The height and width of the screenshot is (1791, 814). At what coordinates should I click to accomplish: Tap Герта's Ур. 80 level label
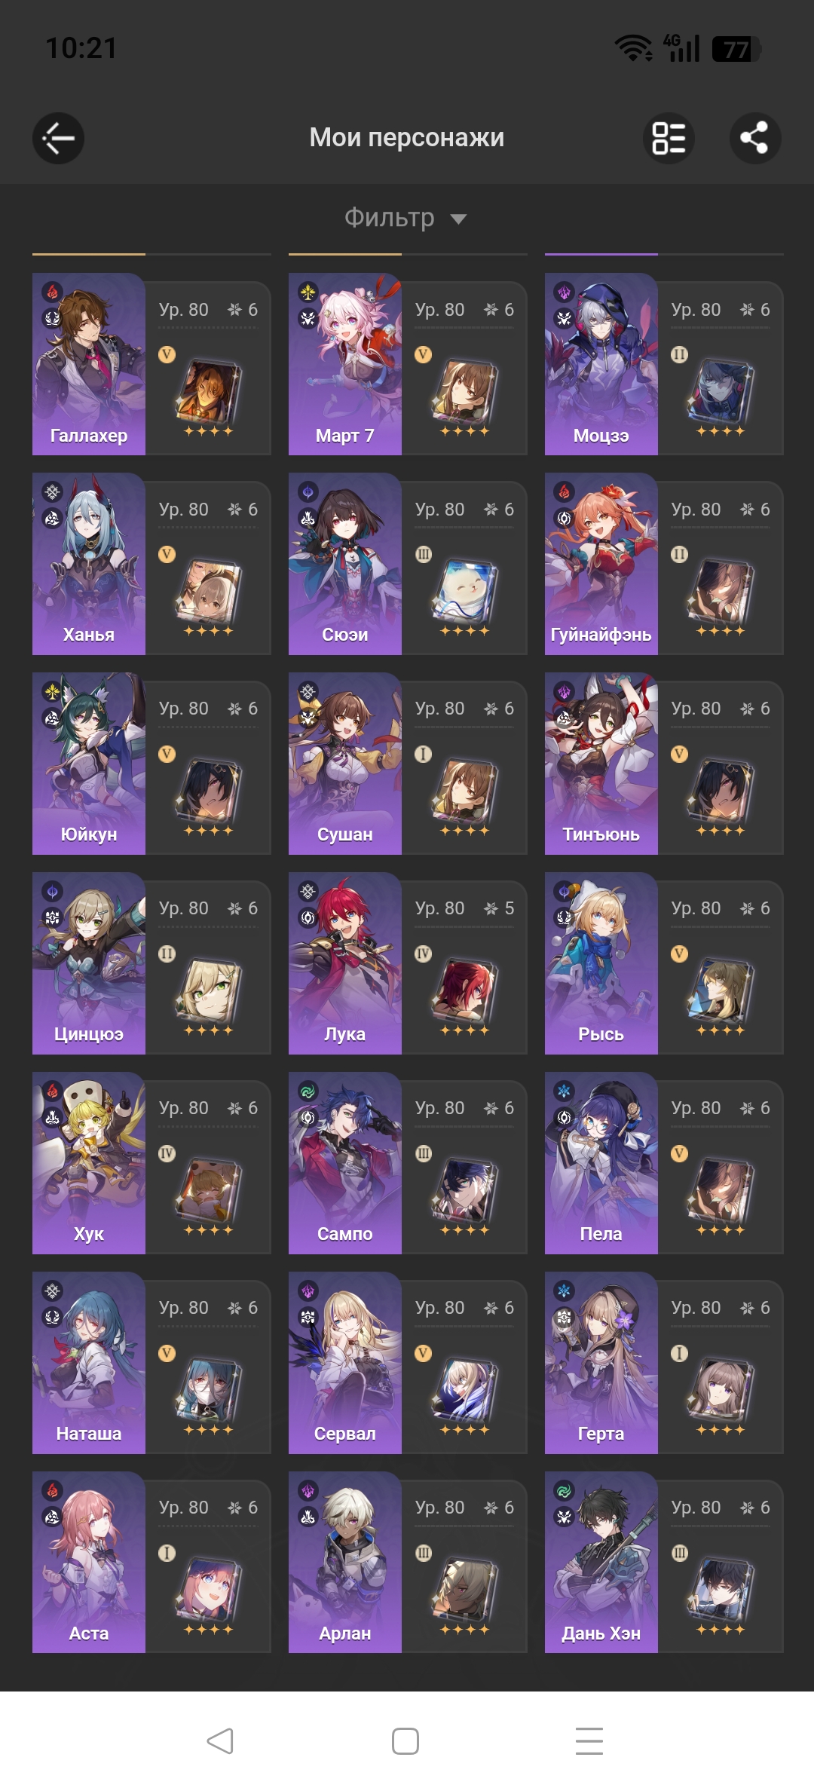pos(696,1308)
